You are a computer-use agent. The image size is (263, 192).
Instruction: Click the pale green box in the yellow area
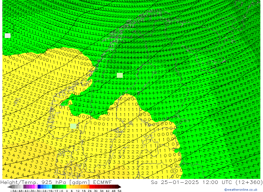coord(73,126)
